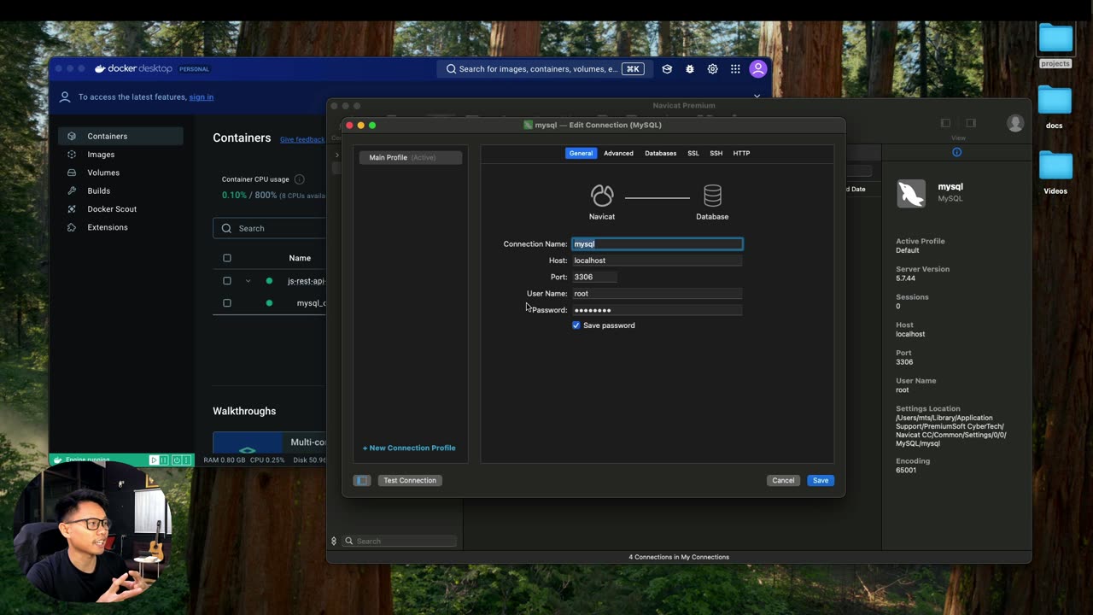Screen dimensions: 1093x615
Task: Check the select-all containers header checkbox
Action: (x=227, y=258)
